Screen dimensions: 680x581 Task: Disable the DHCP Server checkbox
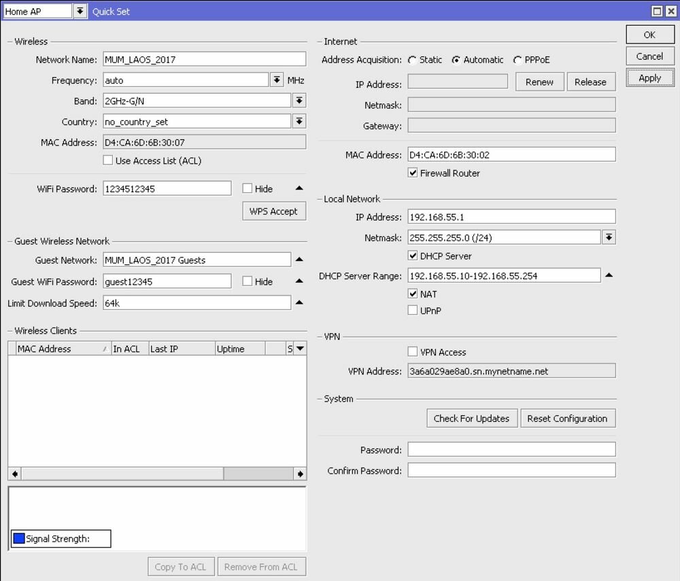coord(413,256)
